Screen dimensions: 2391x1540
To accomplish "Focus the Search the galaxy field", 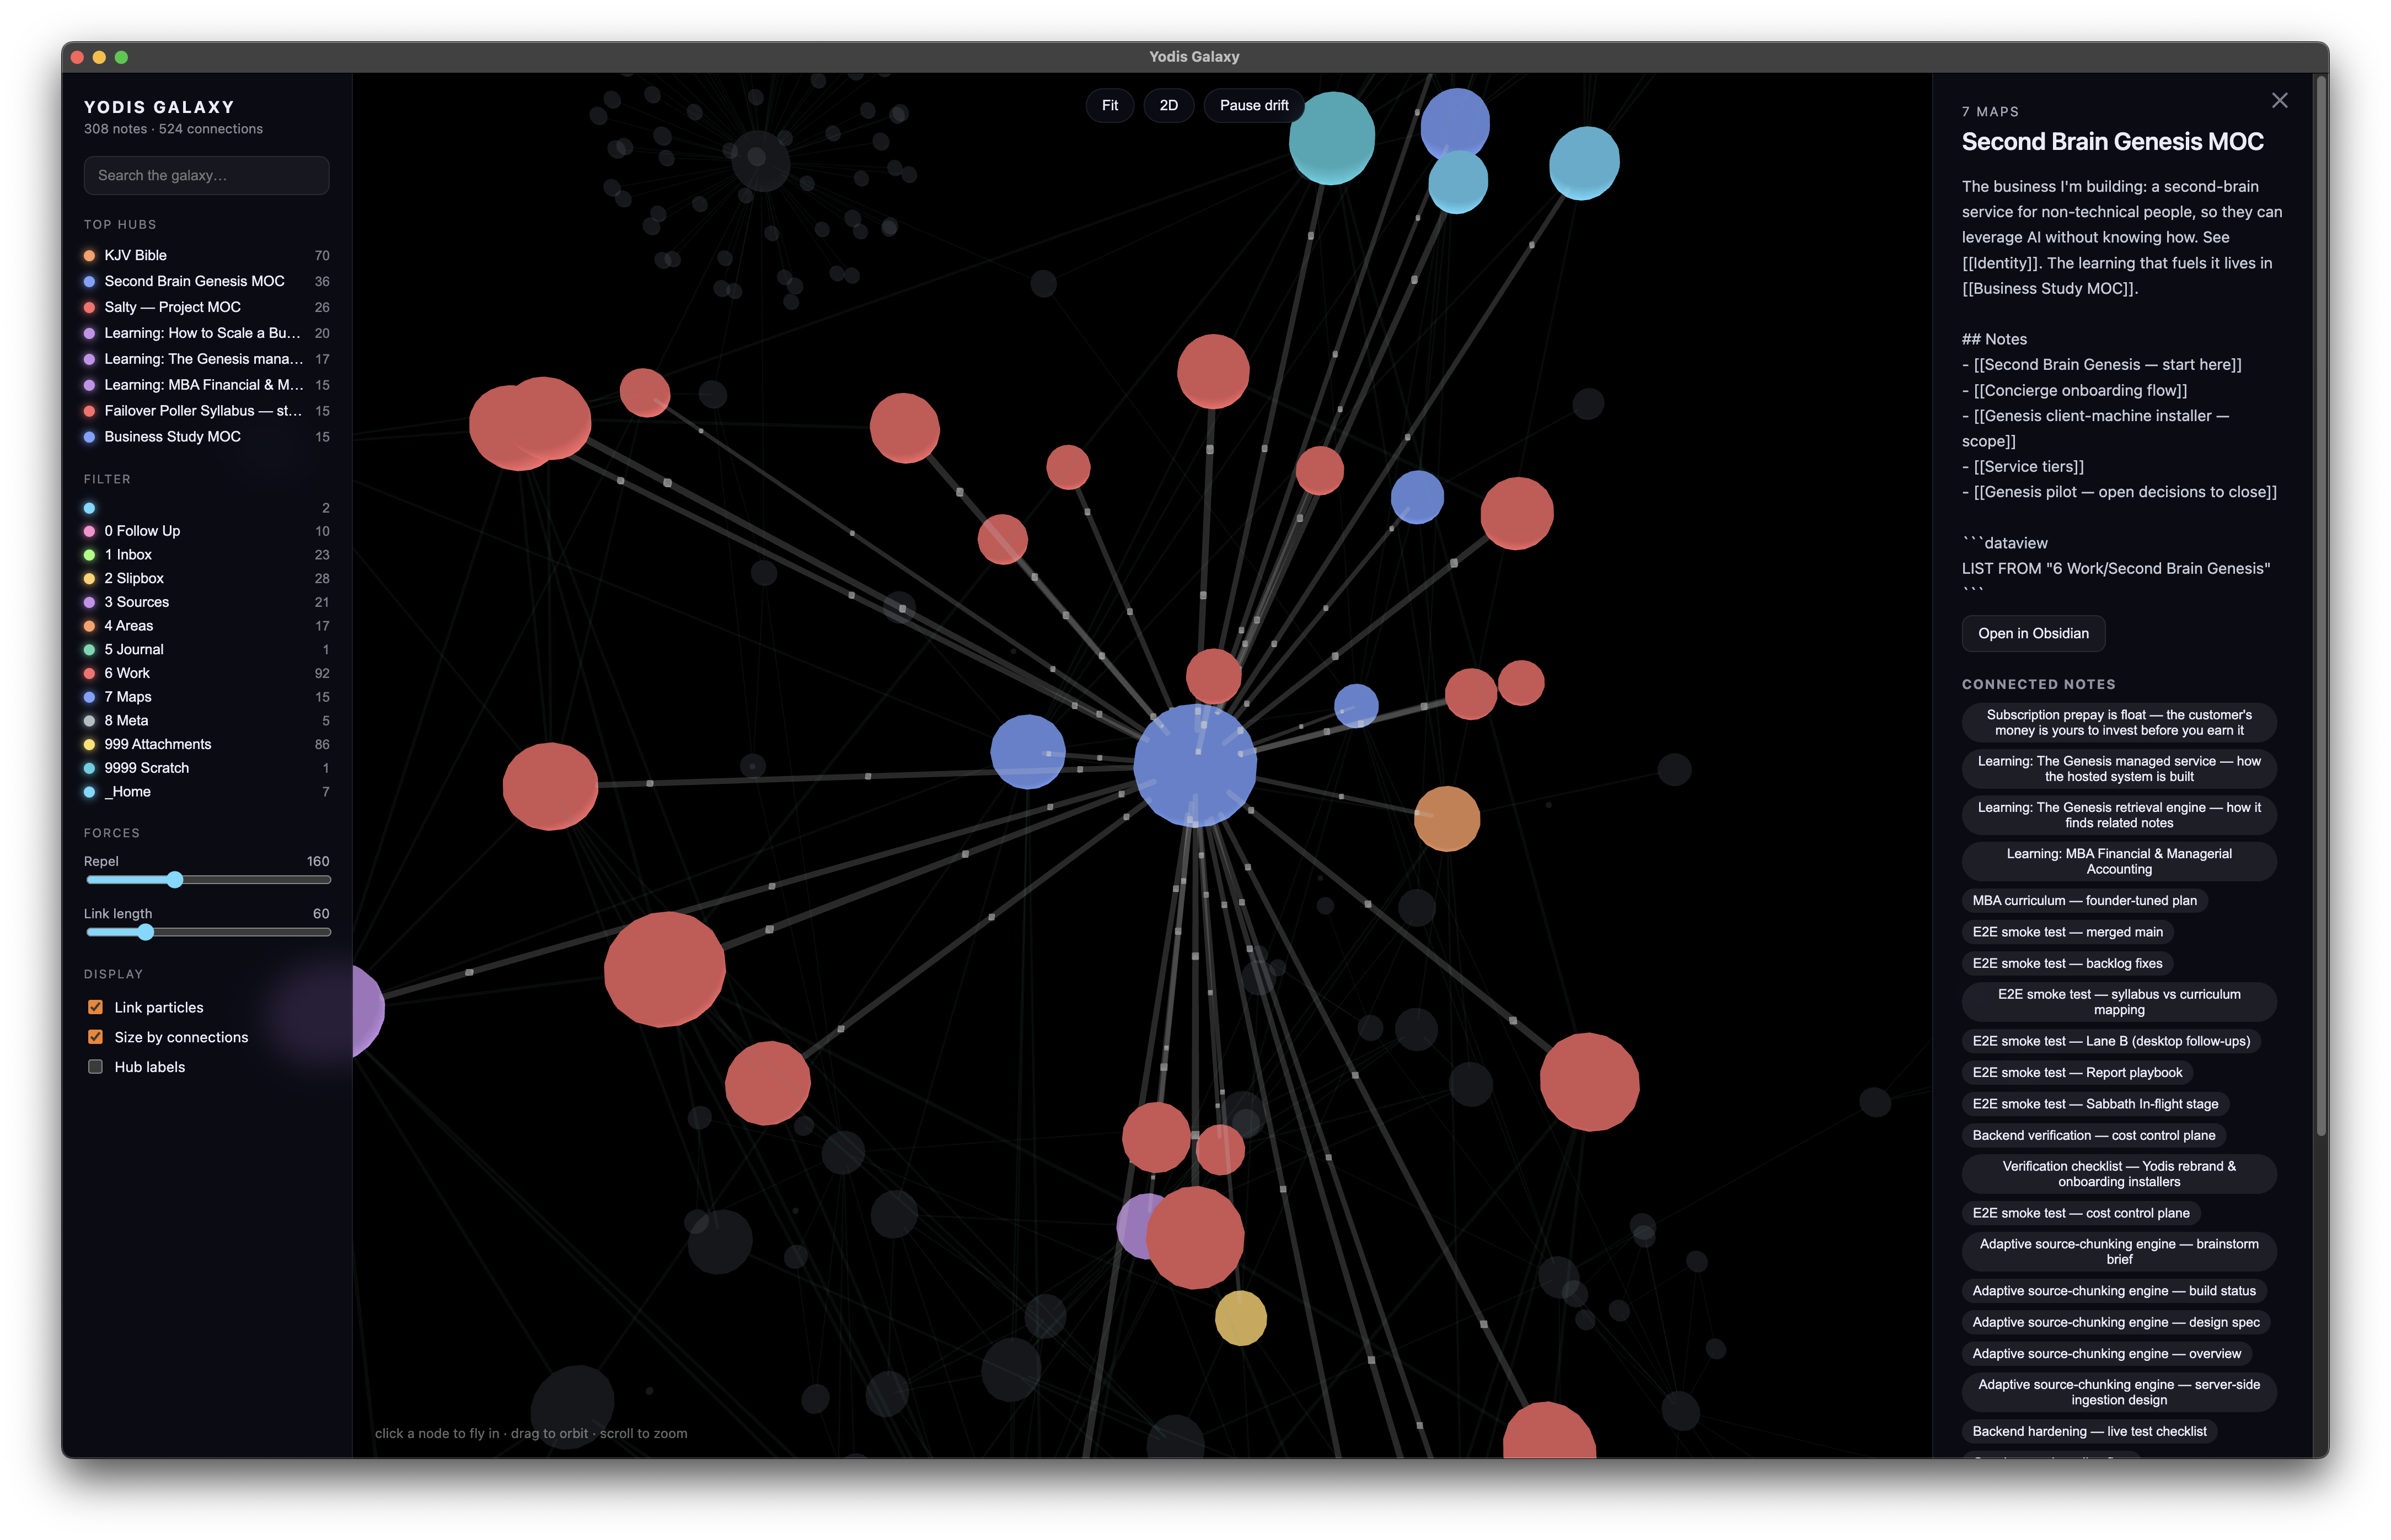I will click(206, 175).
